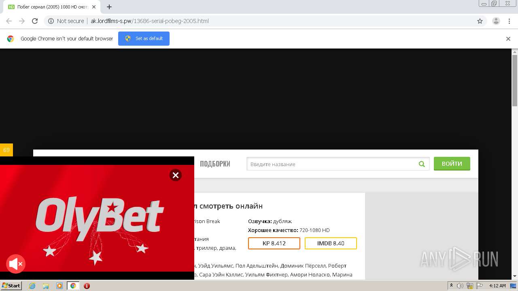518x291 pixels.
Task: Click the Озвучка: дубляж text
Action: [270, 221]
